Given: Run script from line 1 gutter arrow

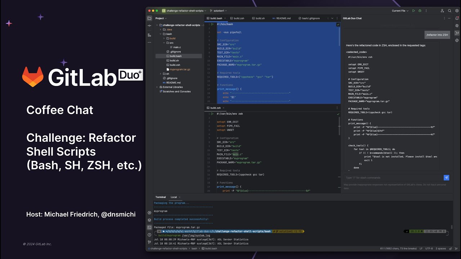Looking at the screenshot, I should click(212, 24).
